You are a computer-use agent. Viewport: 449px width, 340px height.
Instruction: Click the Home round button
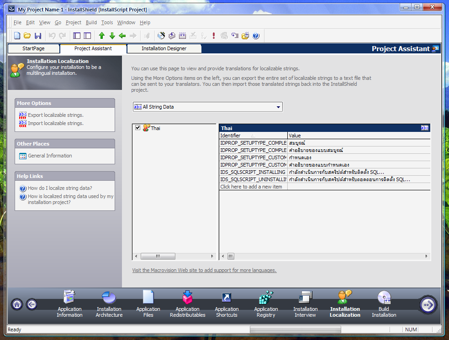click(17, 304)
